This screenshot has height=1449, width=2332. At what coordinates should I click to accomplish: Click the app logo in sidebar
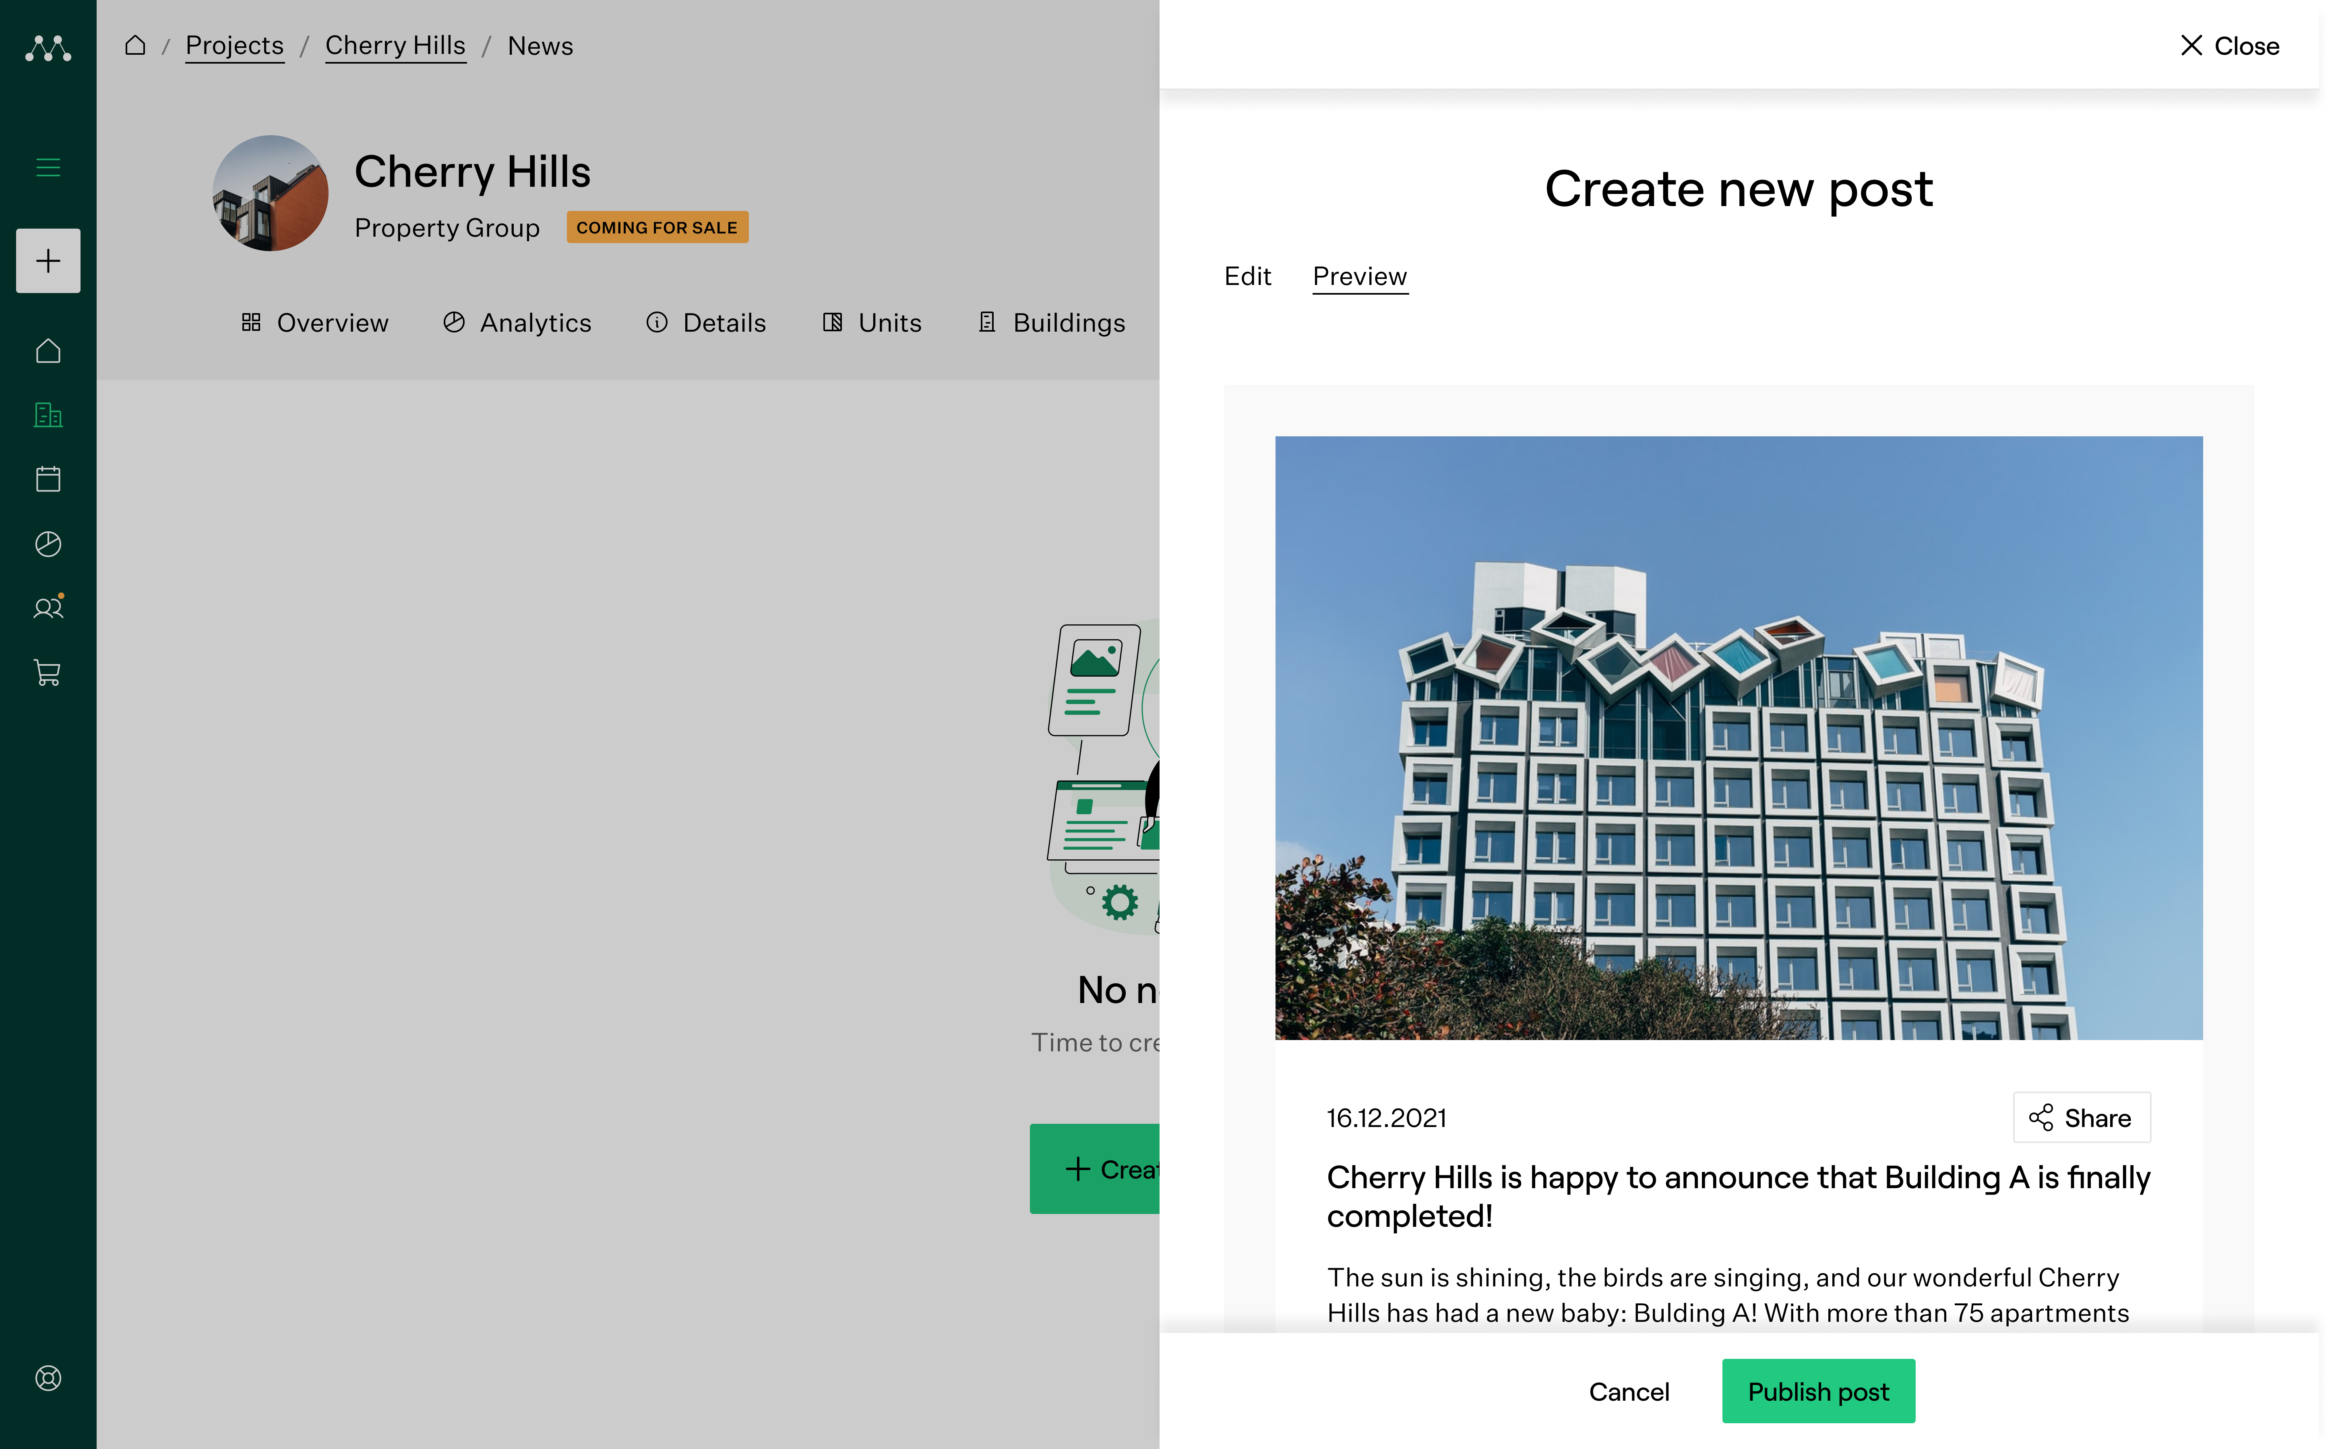pos(48,48)
